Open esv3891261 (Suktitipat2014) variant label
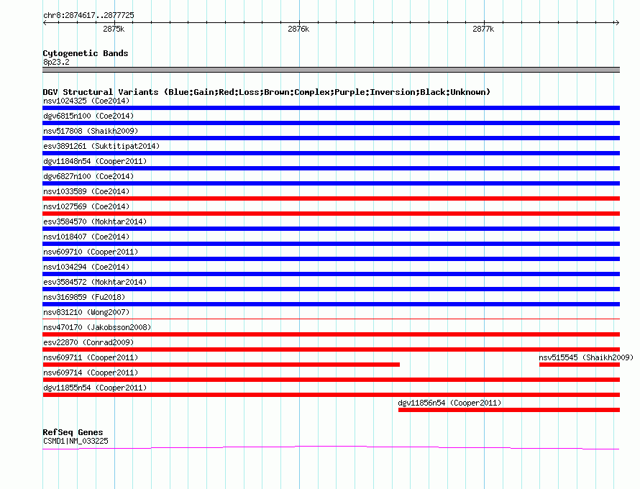This screenshot has width=640, height=489. click(101, 146)
